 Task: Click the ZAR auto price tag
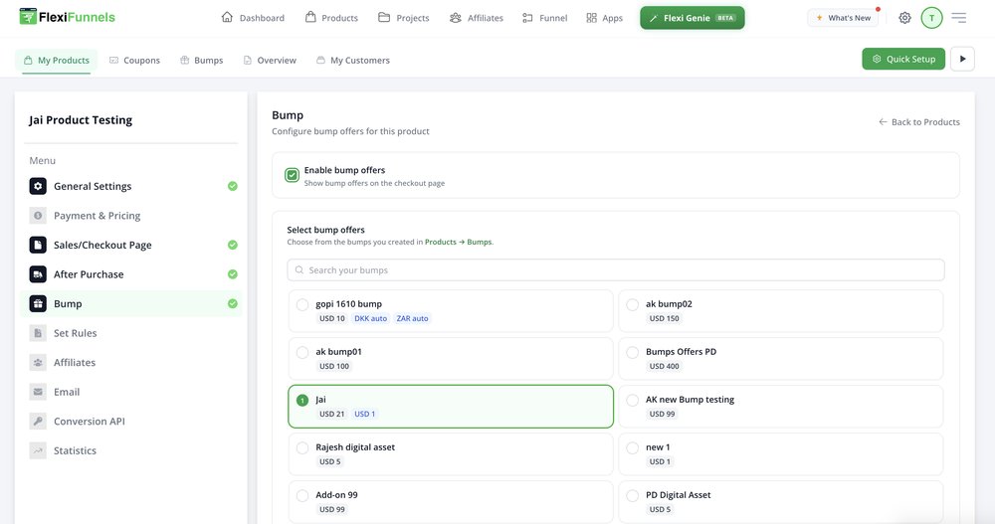click(x=413, y=318)
